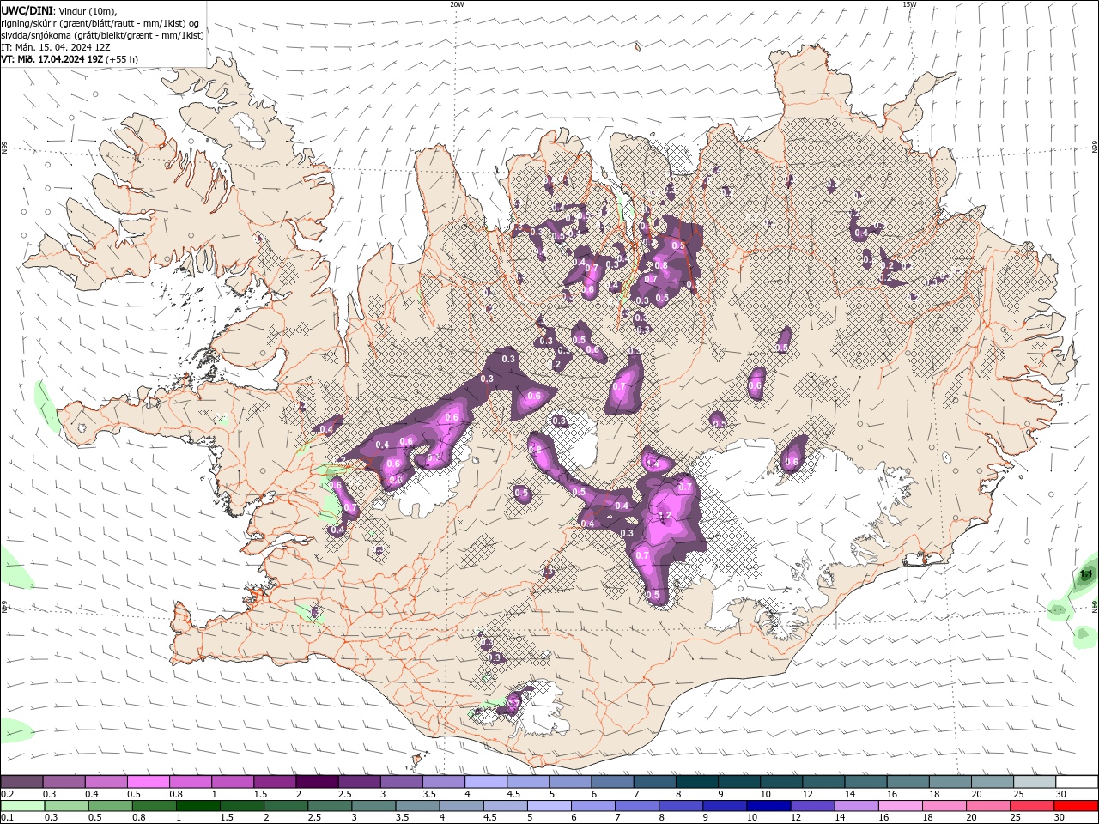Choose the light pink 16 rain legend swatch
Viewport: 1099px width, 824px height.
[x=902, y=805]
